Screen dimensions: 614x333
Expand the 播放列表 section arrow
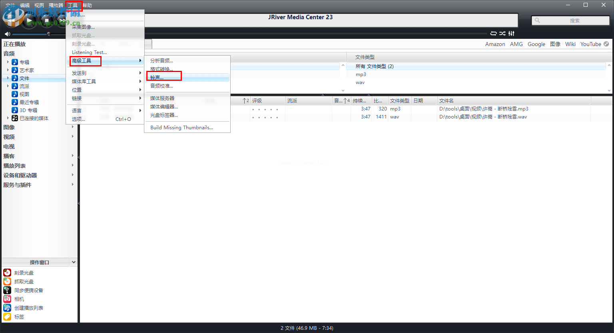pyautogui.click(x=72, y=165)
